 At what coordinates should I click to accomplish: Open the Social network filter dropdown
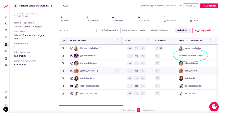[130, 30]
